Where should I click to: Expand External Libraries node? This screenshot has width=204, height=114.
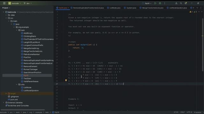click(4, 103)
